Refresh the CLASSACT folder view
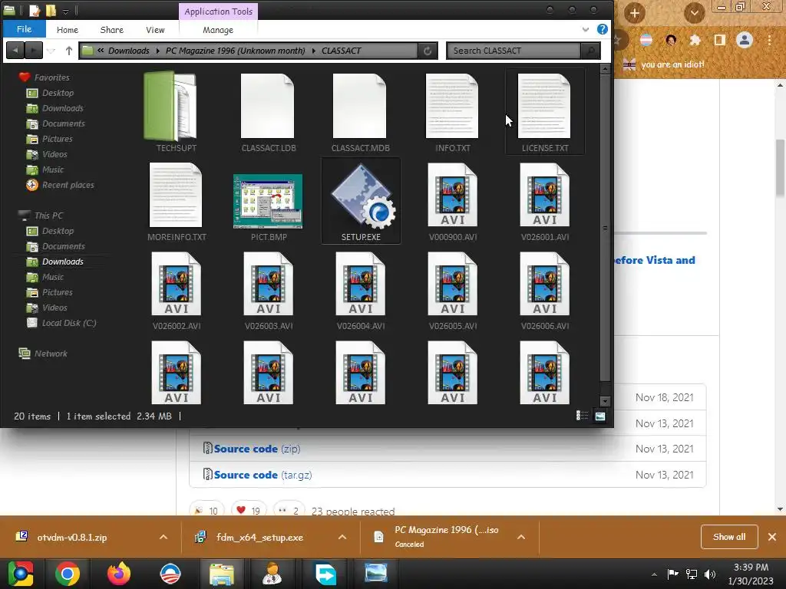The image size is (786, 589). (428, 51)
